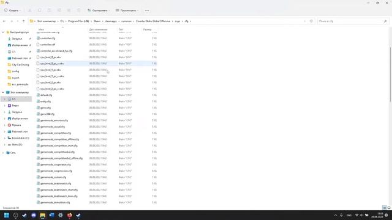Sort by the Имя (Name) column header
Screen dimensions: 392x220
coord(41,29)
